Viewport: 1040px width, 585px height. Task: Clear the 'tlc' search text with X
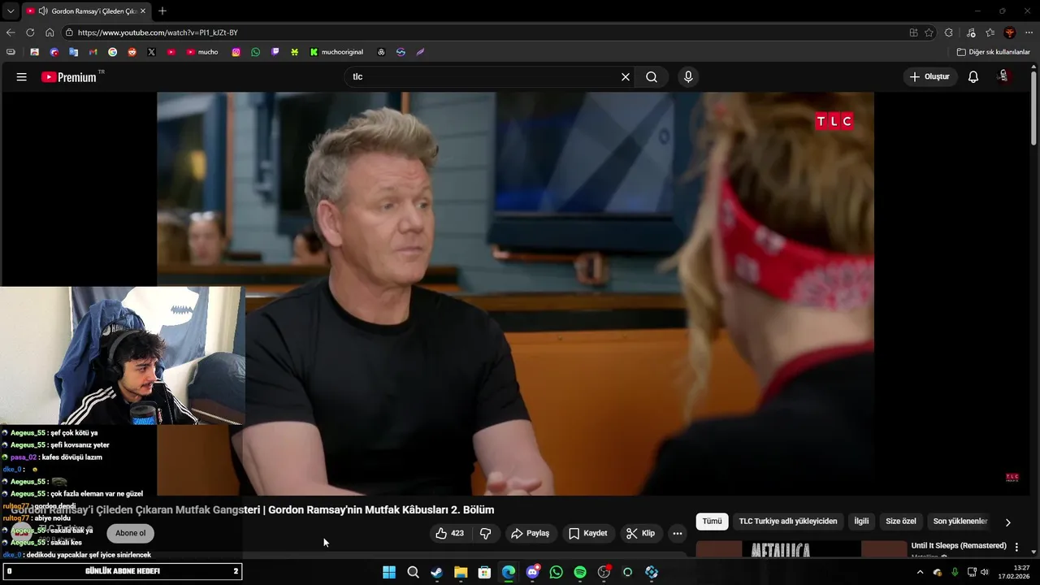(x=626, y=77)
